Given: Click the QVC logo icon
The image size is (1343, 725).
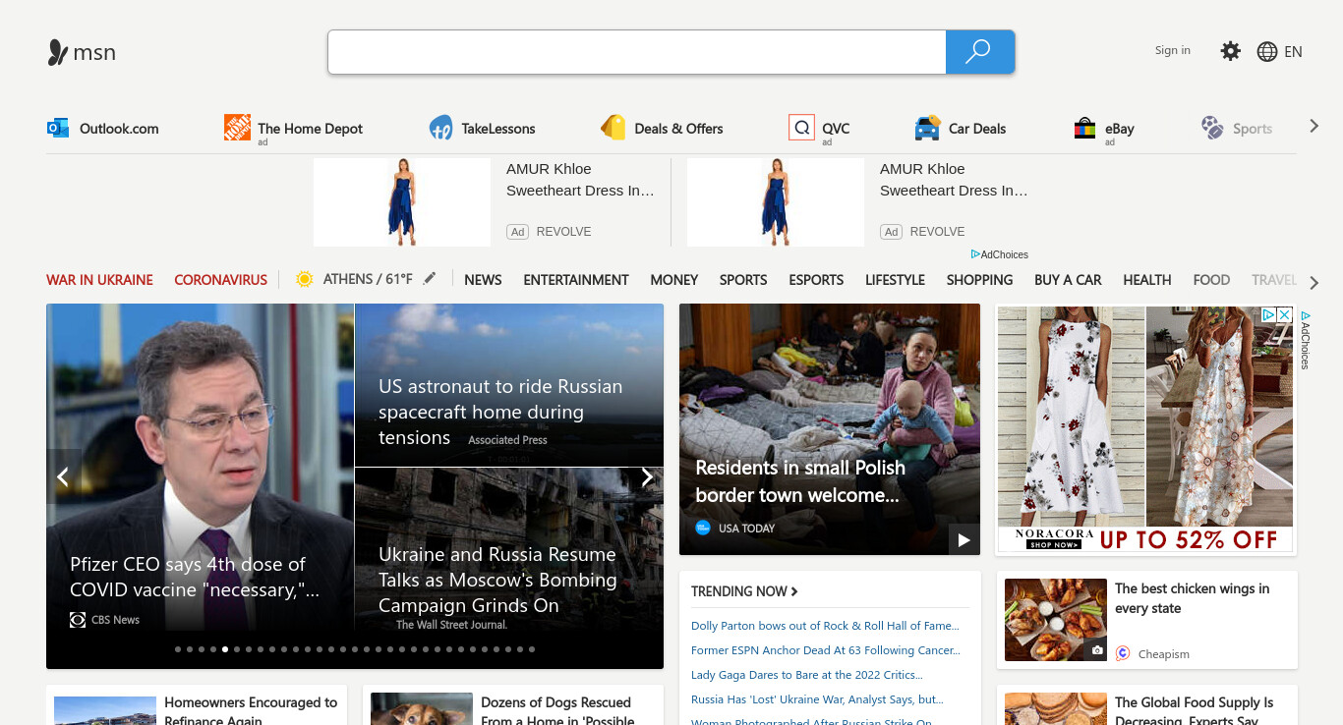Looking at the screenshot, I should (x=801, y=128).
